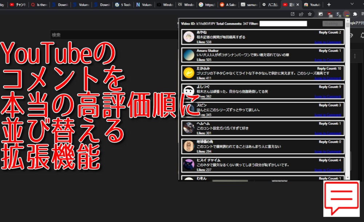The width and height of the screenshot is (364, 222).
Task: Click the side panel icon near the address bar
Action: pyautogui.click(x=320, y=13)
